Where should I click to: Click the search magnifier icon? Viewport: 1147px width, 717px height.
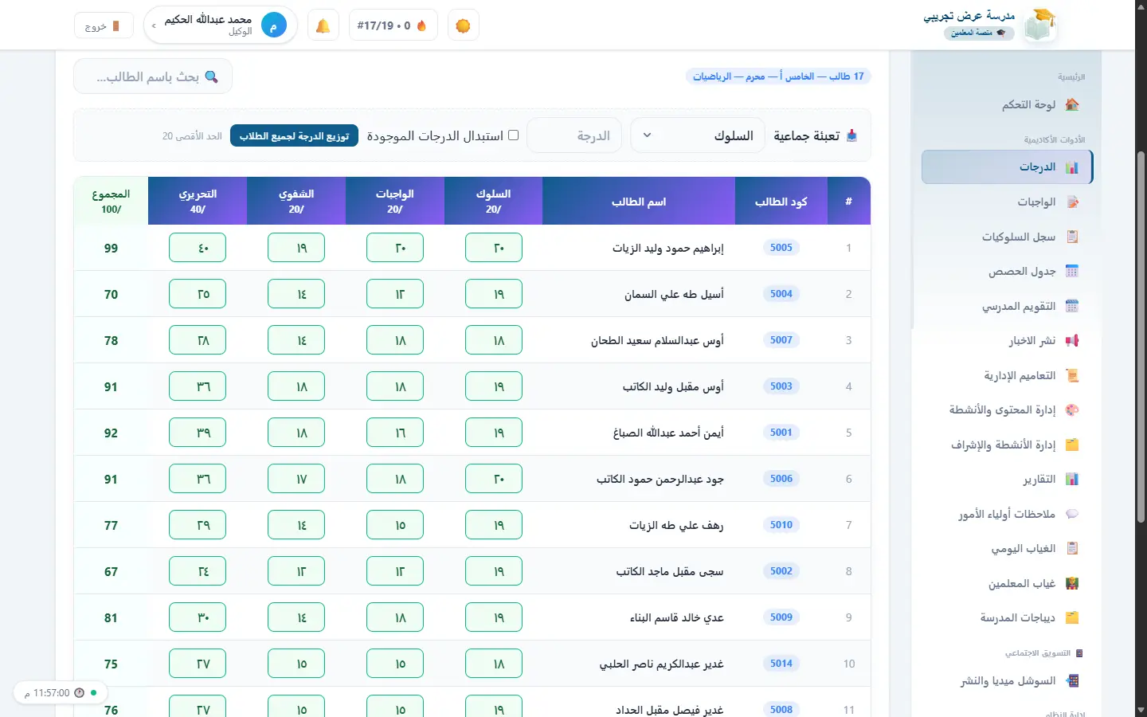tap(211, 76)
